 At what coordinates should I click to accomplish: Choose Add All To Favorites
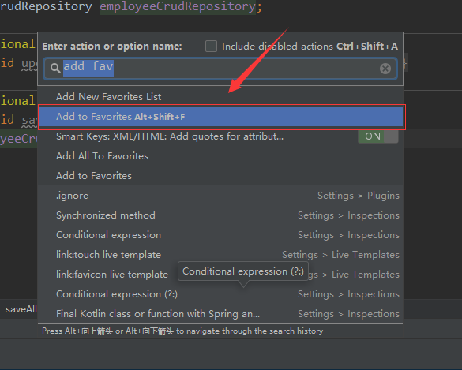(220, 156)
